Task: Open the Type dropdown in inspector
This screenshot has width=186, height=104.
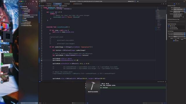Action: [x=179, y=9]
